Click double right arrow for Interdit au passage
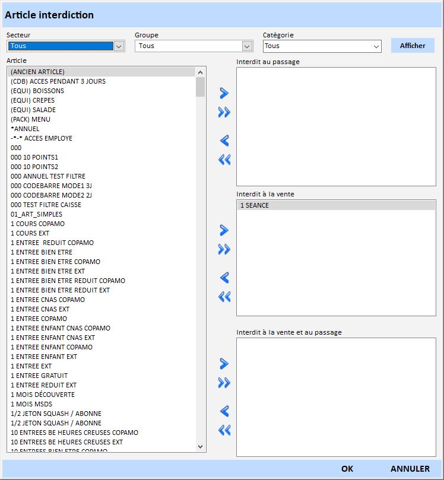Screen dimensions: 444x480 [x=224, y=112]
